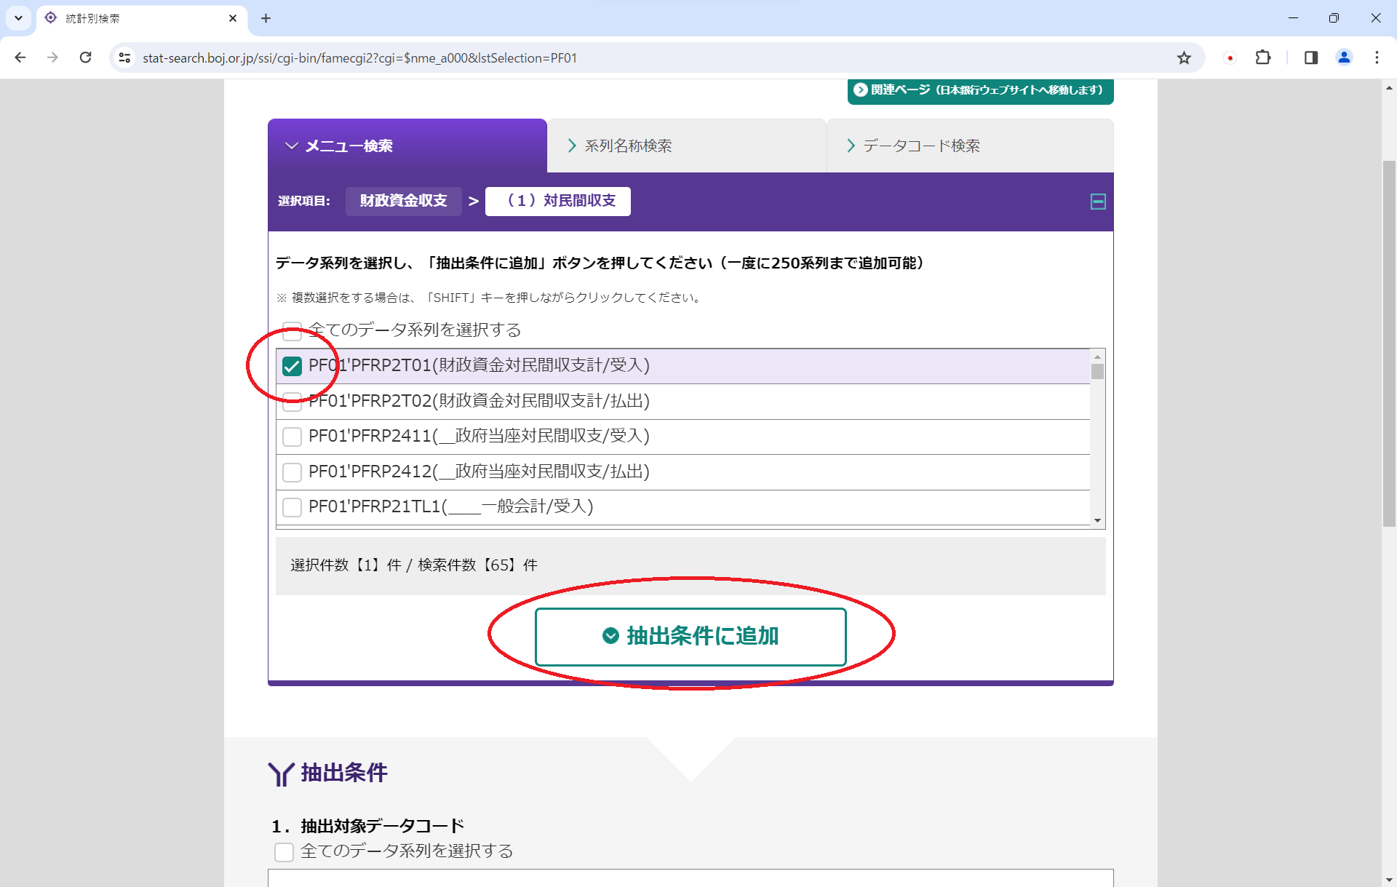Collapse the menu search panel with the minus icon

point(1097,202)
